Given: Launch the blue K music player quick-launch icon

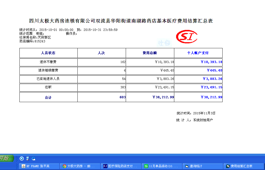Looking at the screenshot, I should (x=22, y=159).
